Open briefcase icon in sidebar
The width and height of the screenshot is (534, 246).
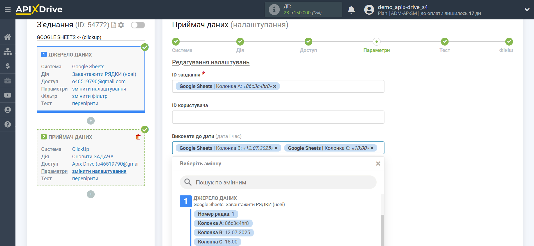(8, 81)
